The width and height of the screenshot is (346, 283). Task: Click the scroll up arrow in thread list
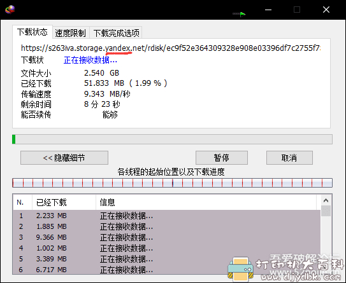[326, 200]
